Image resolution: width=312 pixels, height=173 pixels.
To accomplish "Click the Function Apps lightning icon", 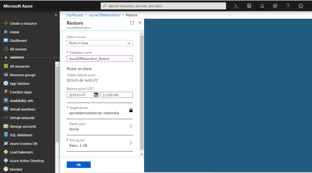I will click(6, 92).
